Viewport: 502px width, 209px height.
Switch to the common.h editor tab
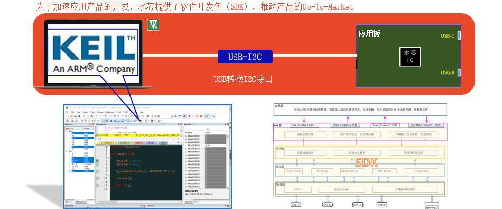[123, 143]
